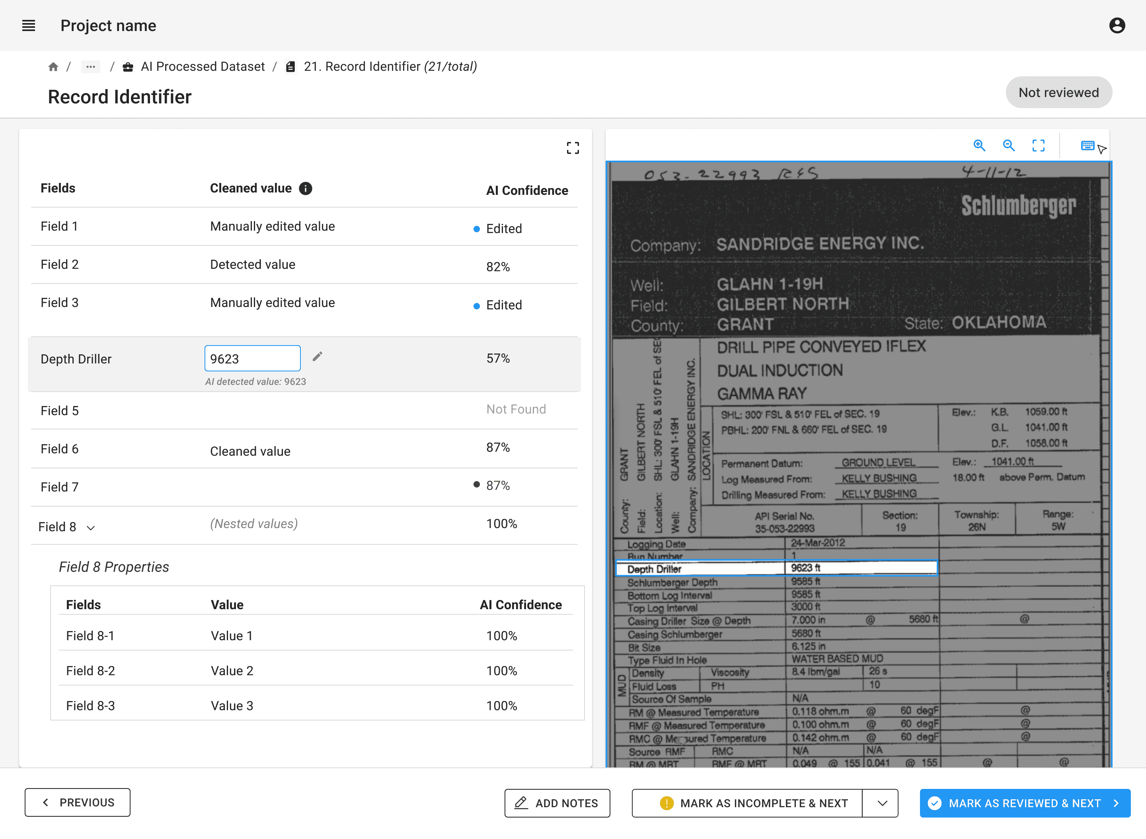Zoom out of the document image
Image resolution: width=1146 pixels, height=839 pixels.
(1009, 146)
